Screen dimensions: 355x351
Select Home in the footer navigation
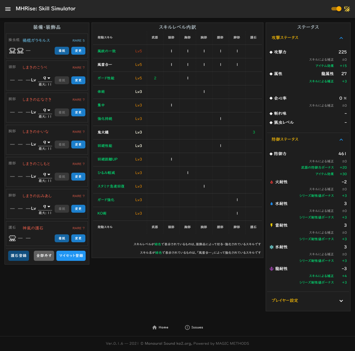pyautogui.click(x=160, y=327)
